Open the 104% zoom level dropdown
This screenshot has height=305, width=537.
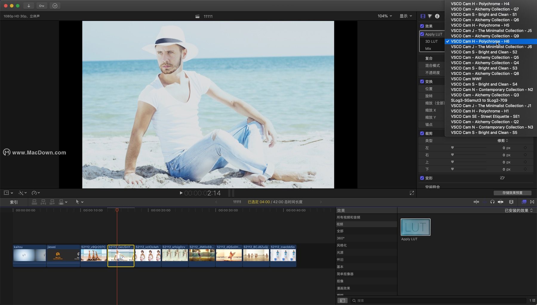coord(384,16)
